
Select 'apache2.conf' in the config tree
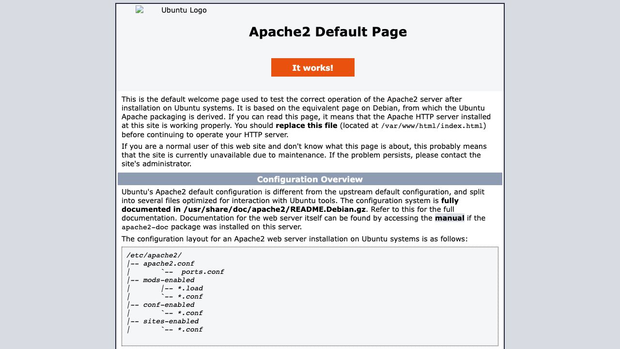(168, 264)
